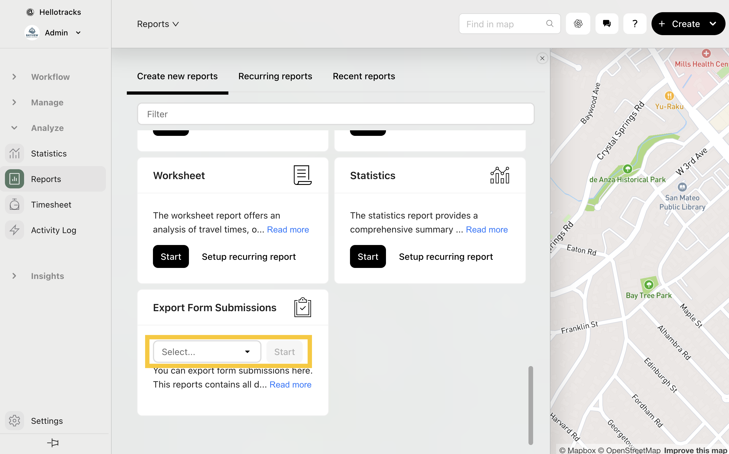Close the reports panel with the X button
729x454 pixels.
542,58
